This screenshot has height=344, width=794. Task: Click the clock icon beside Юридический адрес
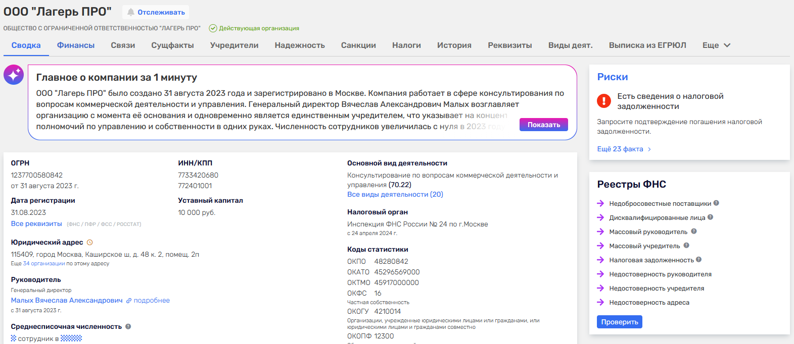pos(90,243)
